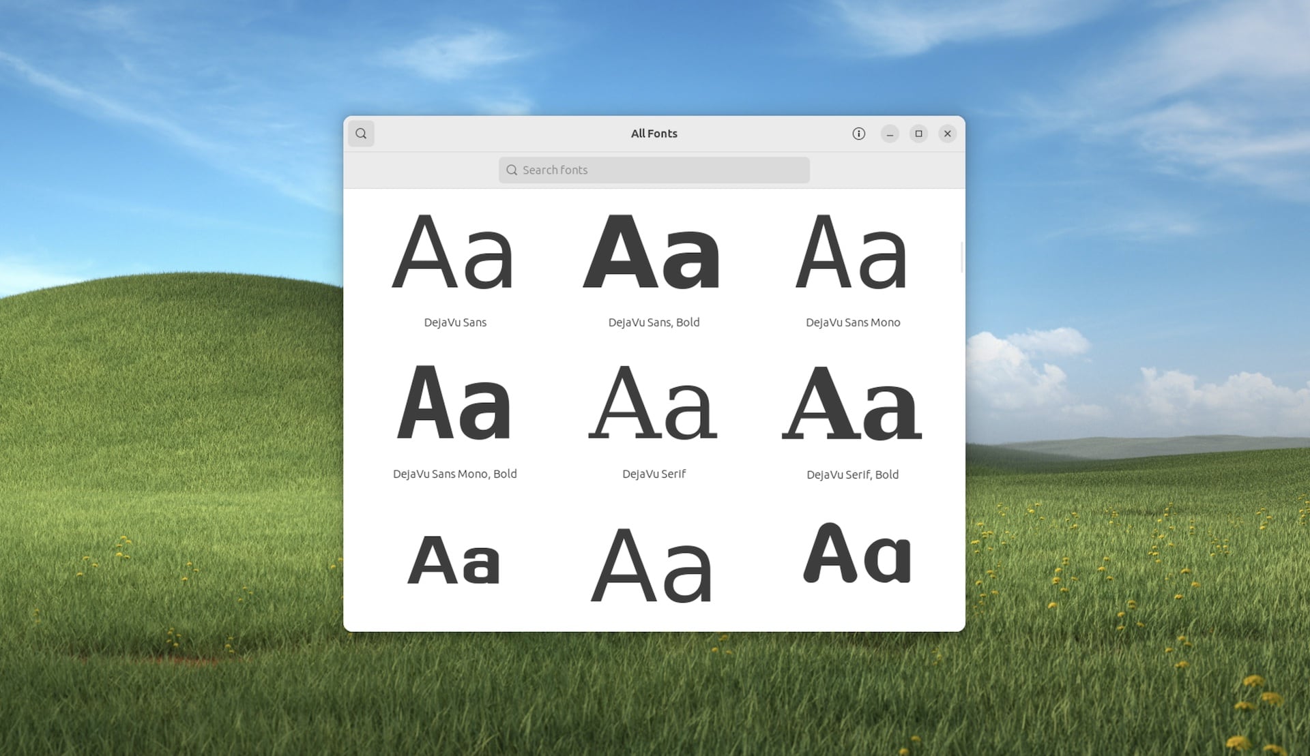This screenshot has width=1310, height=756.
Task: Open the DejaVu Sans Mono, Bold preview
Action: click(454, 402)
